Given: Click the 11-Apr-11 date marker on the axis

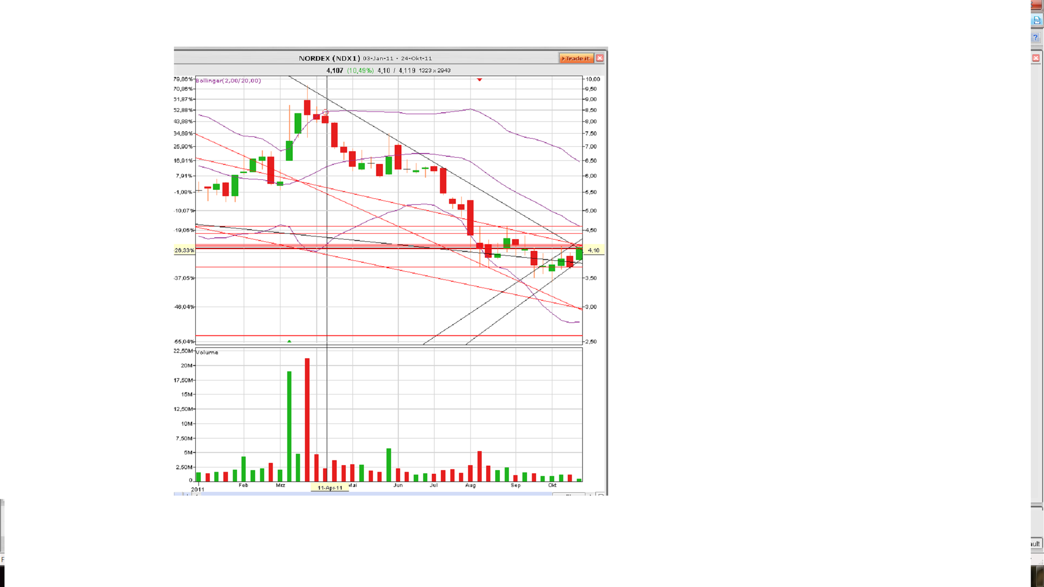Looking at the screenshot, I should click(x=330, y=488).
